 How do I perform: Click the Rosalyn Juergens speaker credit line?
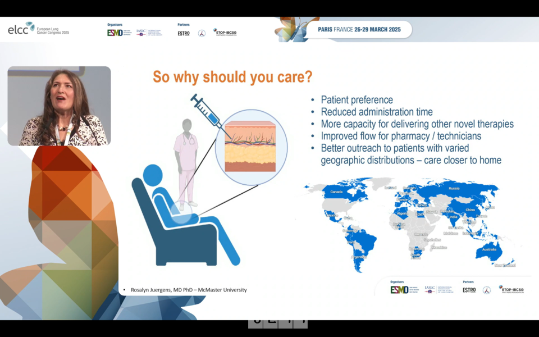(188, 290)
